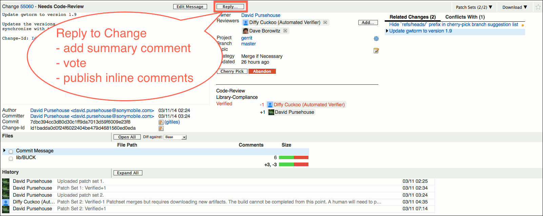Switch to the Conflicts With (1) tab
The image size is (543, 216).
point(465,17)
